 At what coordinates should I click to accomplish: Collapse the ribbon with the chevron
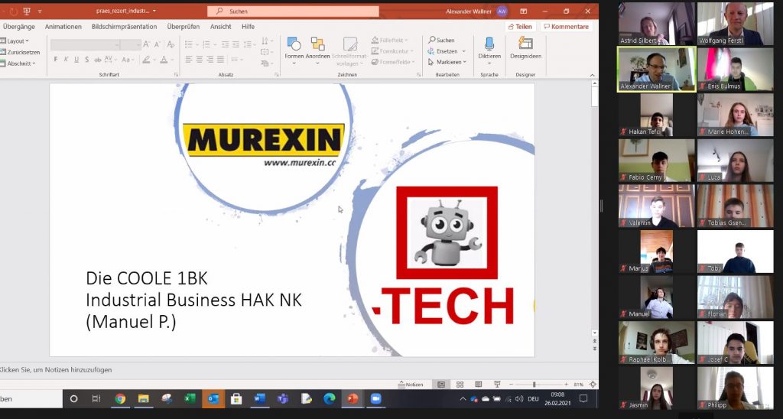click(x=593, y=76)
